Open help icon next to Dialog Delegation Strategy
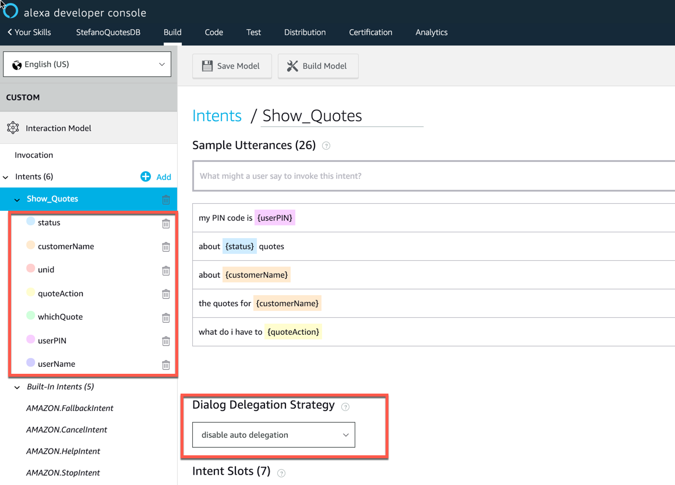Screen dimensions: 675x485 point(345,406)
